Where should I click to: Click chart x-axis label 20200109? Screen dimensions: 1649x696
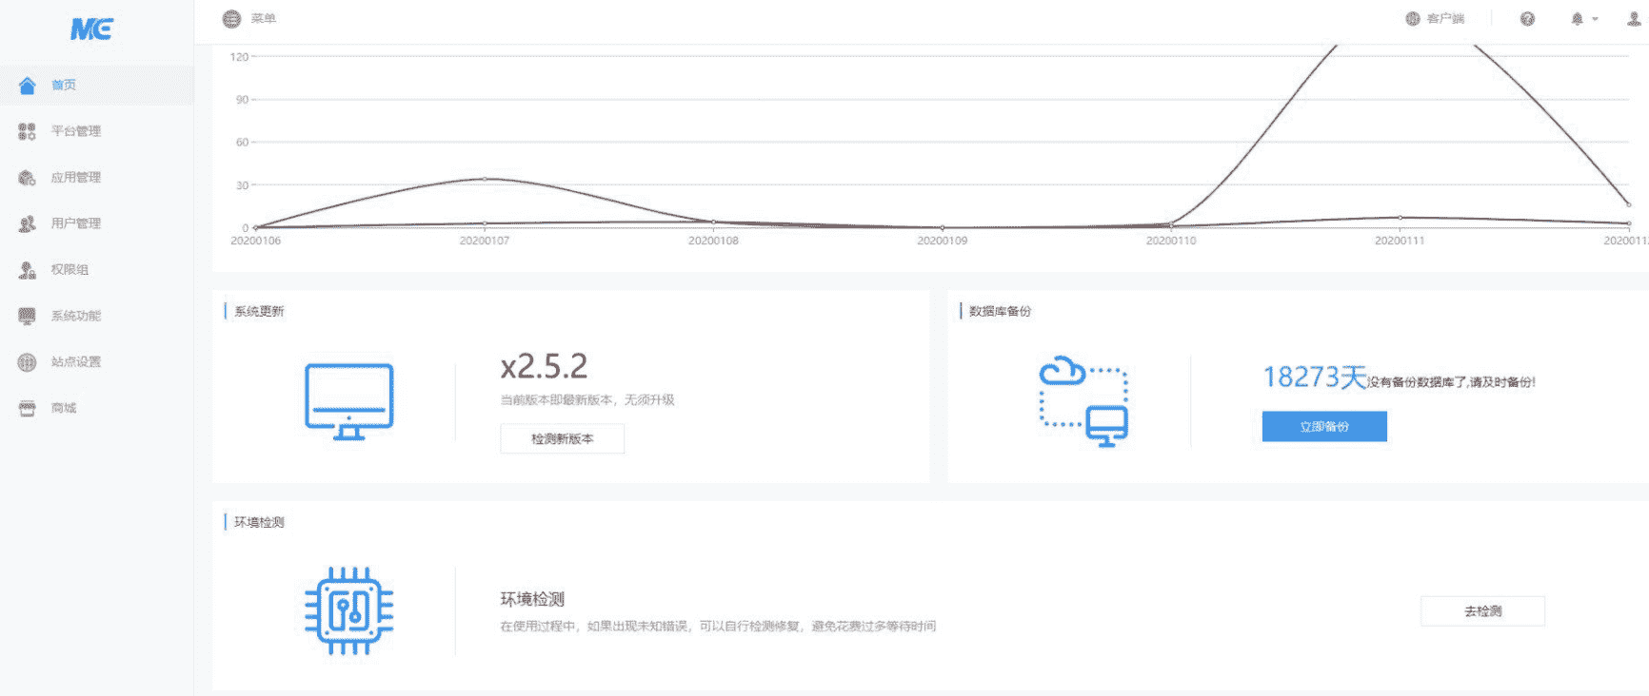(942, 241)
